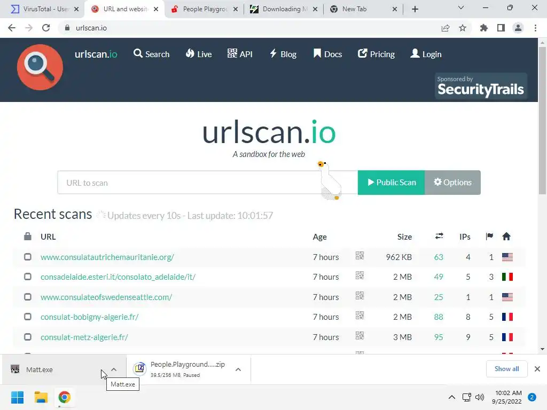The height and width of the screenshot is (410, 547).
Task: Share this page icon in address bar
Action: point(446,28)
